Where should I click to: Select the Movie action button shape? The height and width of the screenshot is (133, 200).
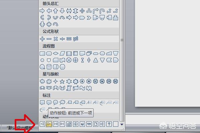[89, 124]
